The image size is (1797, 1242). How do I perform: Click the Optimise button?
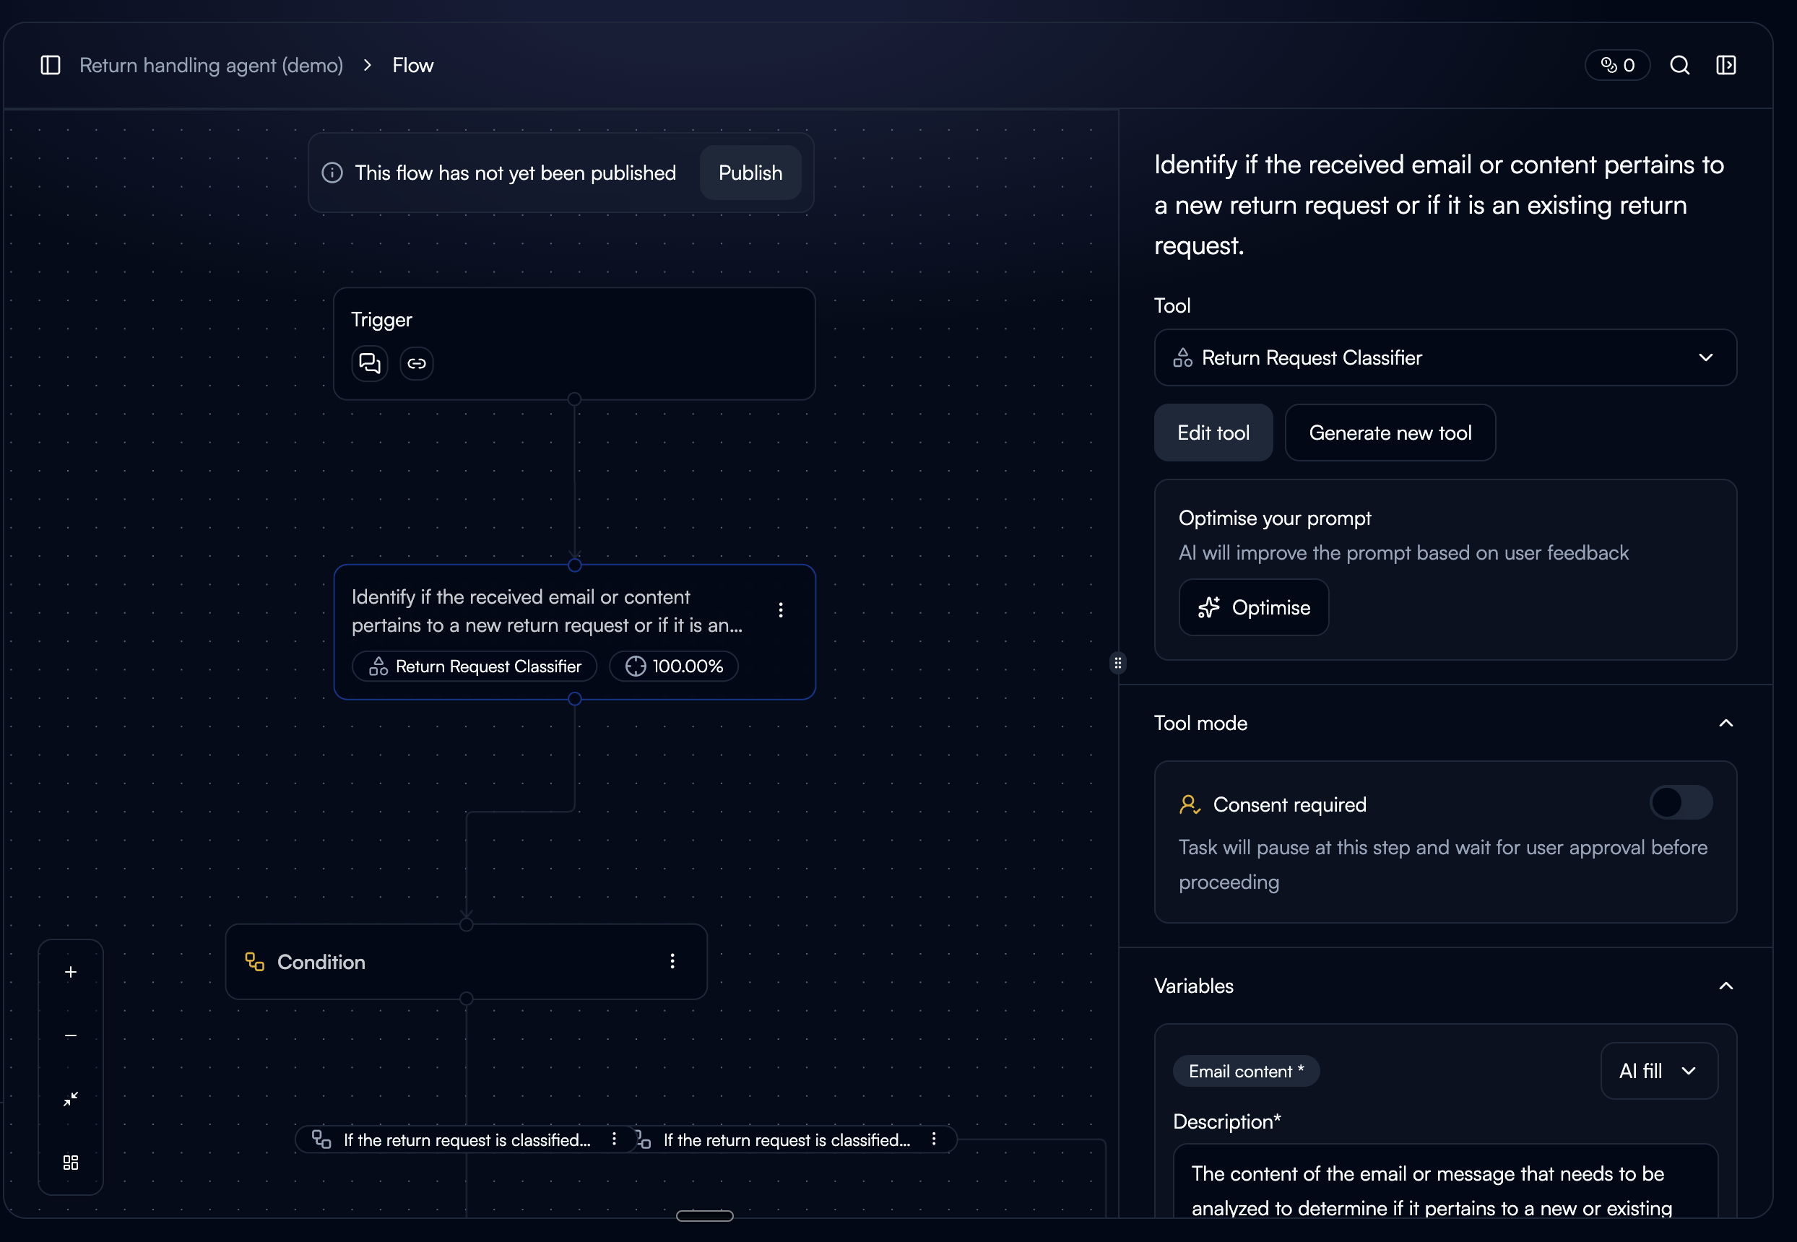(1253, 608)
